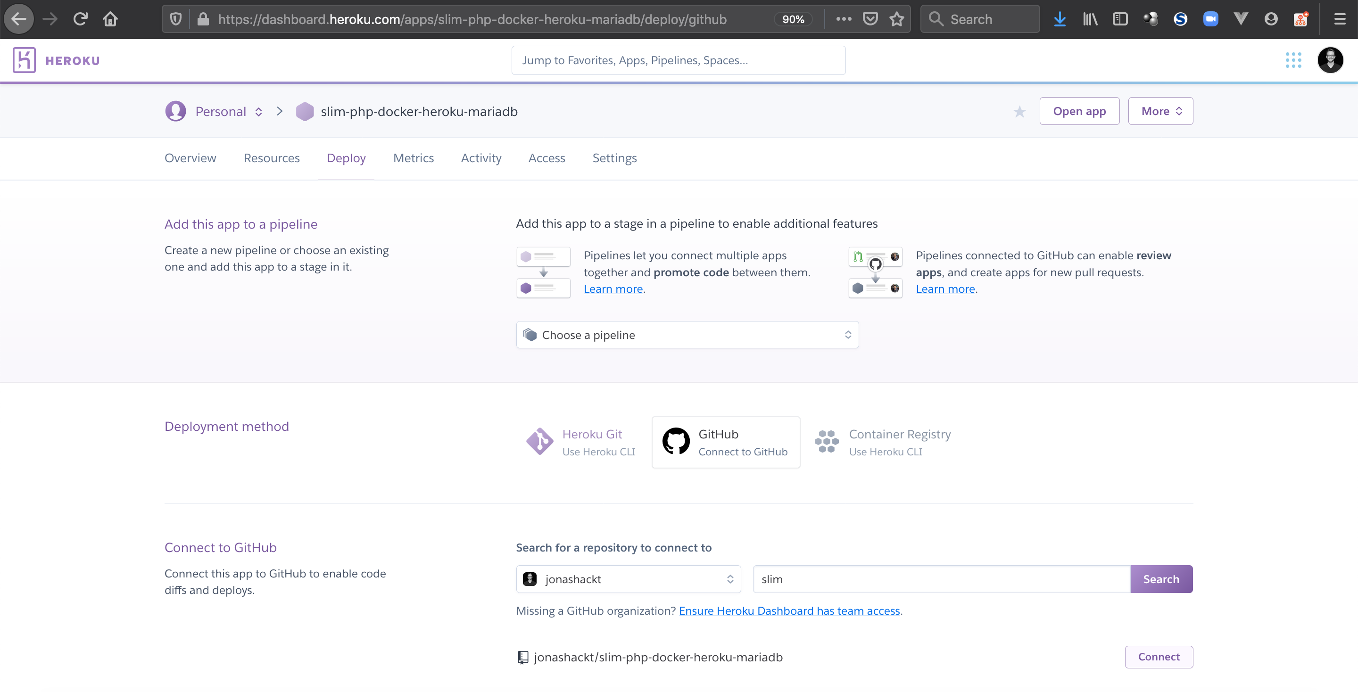Click the Firefox downloads arrow icon
The width and height of the screenshot is (1358, 692).
pos(1059,19)
